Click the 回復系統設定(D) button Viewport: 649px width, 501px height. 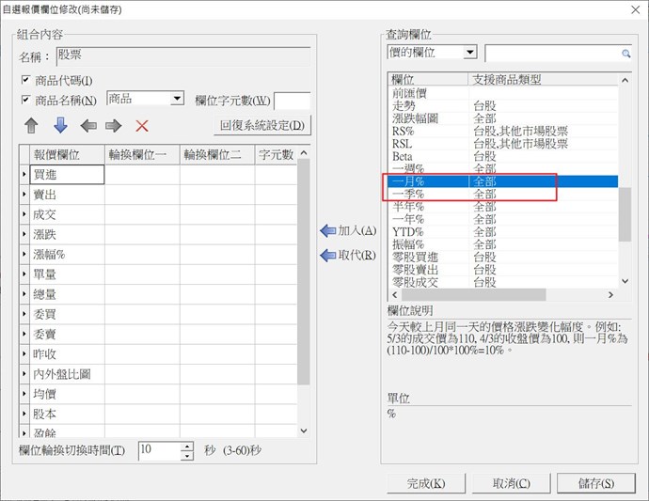262,125
